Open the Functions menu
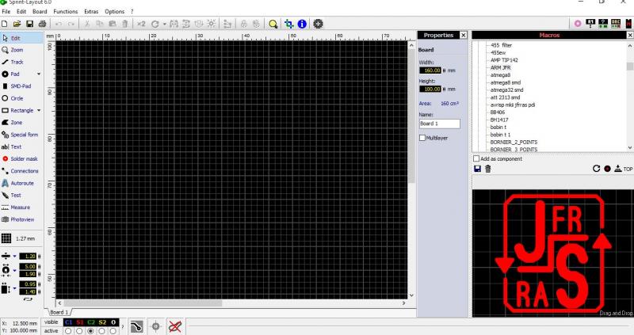 point(66,12)
